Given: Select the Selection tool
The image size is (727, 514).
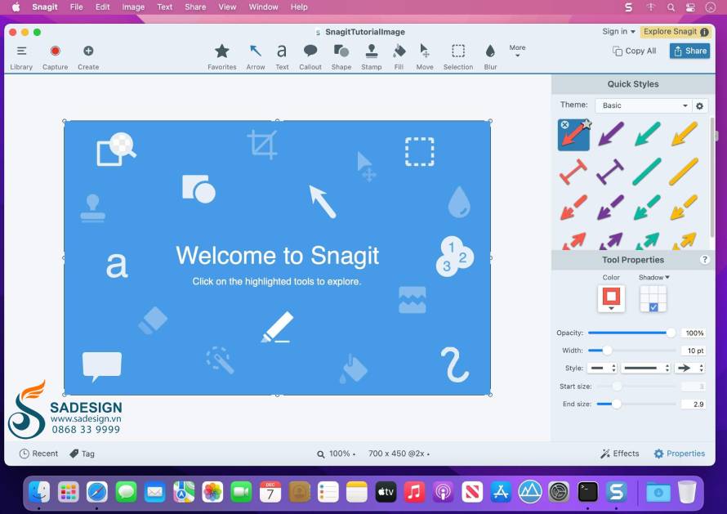Looking at the screenshot, I should (x=458, y=57).
